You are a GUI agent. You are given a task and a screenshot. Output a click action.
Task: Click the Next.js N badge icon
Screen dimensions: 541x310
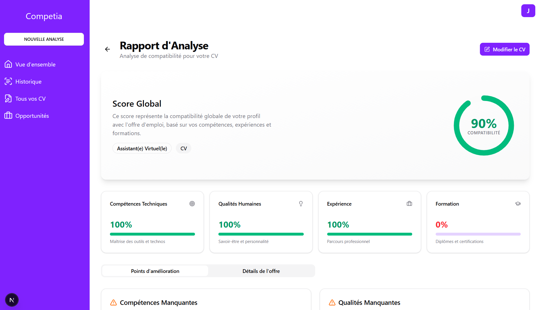pyautogui.click(x=12, y=300)
